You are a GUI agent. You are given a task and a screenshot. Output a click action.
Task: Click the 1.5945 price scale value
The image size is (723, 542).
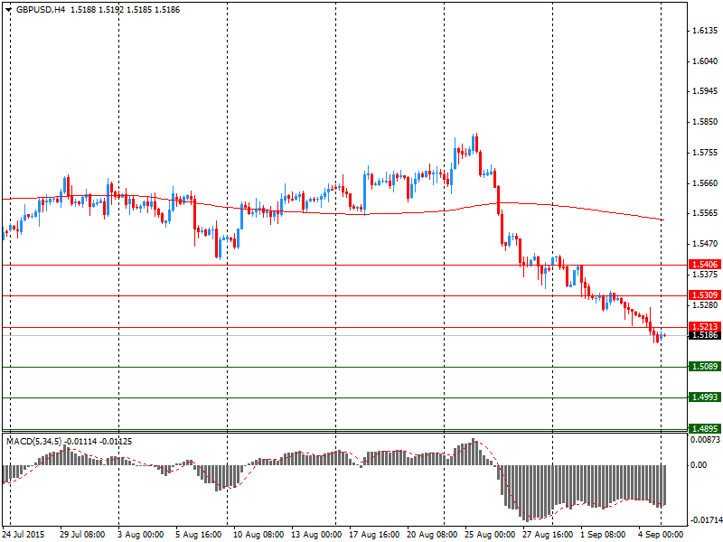[x=706, y=91]
